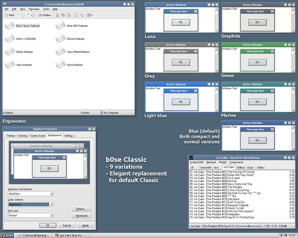Select the Ice Cube playlist tab
The width and height of the screenshot is (298, 238).
228,167
